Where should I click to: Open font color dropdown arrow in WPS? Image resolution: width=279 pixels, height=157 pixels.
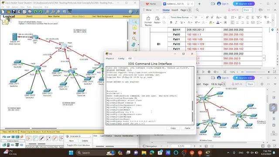(x=221, y=23)
